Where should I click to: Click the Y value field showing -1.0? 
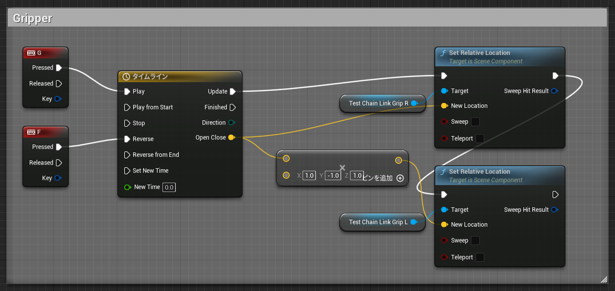pyautogui.click(x=332, y=175)
